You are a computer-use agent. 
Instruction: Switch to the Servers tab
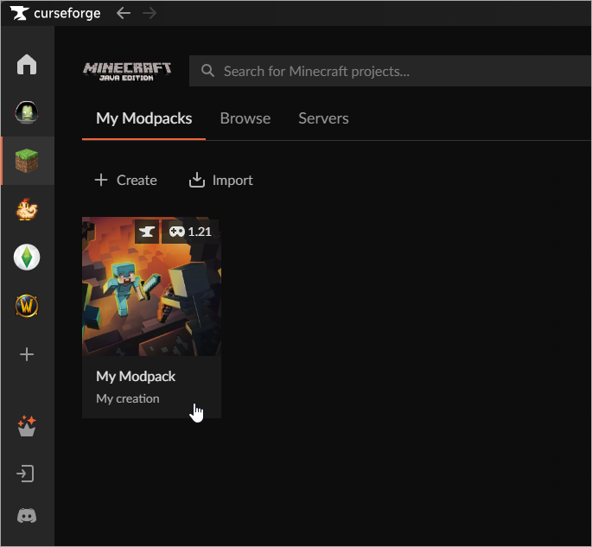click(x=323, y=118)
